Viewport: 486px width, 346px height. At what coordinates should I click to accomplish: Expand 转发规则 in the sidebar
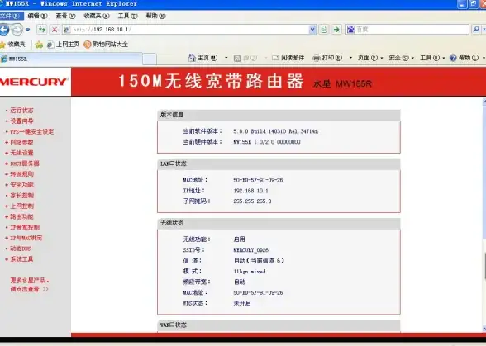tap(21, 174)
